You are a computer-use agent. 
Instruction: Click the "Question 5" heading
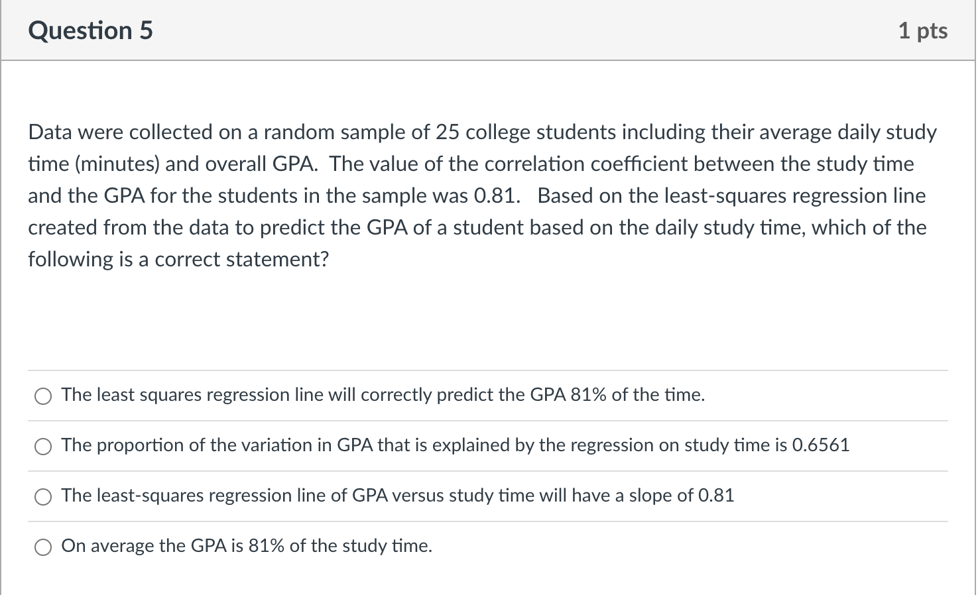[90, 30]
